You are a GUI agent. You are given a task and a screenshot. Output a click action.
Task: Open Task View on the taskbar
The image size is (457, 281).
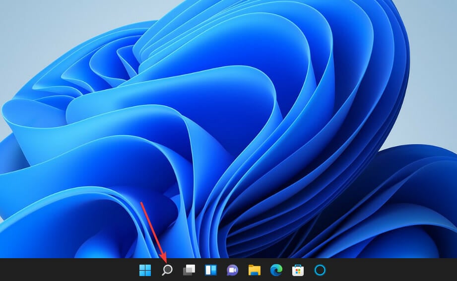pos(189,270)
